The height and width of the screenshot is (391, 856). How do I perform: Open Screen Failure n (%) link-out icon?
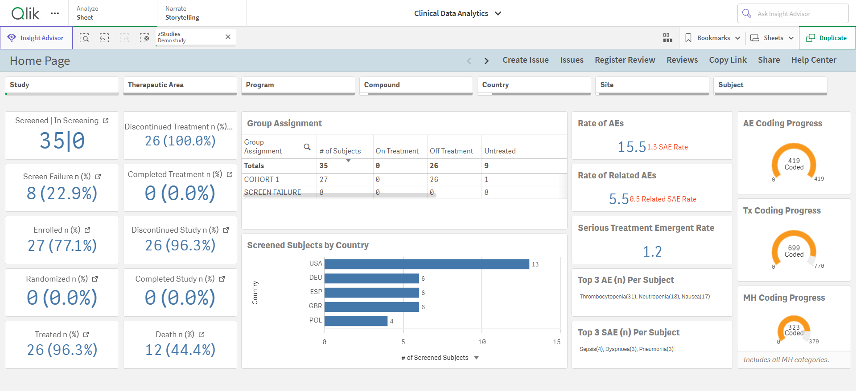point(98,177)
